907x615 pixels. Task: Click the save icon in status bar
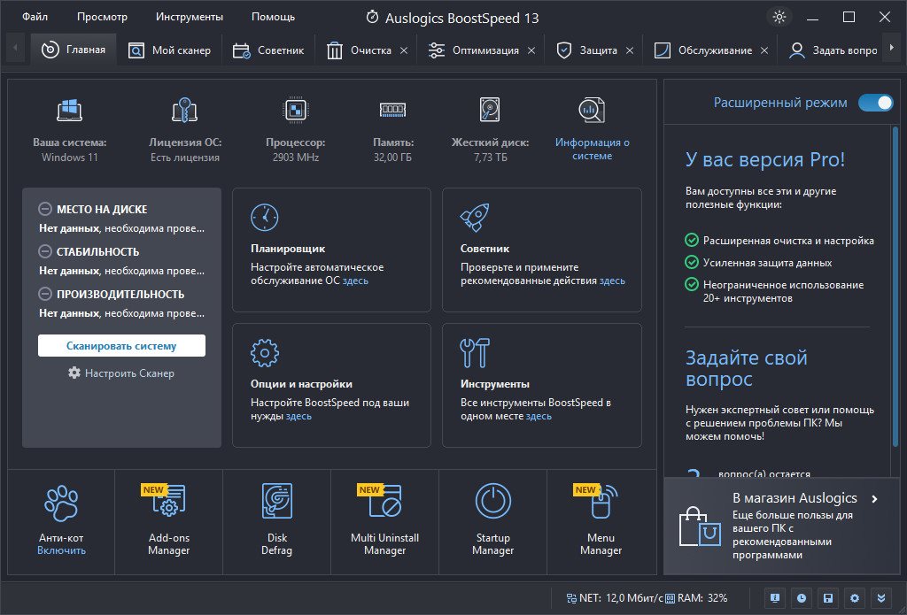[828, 598]
